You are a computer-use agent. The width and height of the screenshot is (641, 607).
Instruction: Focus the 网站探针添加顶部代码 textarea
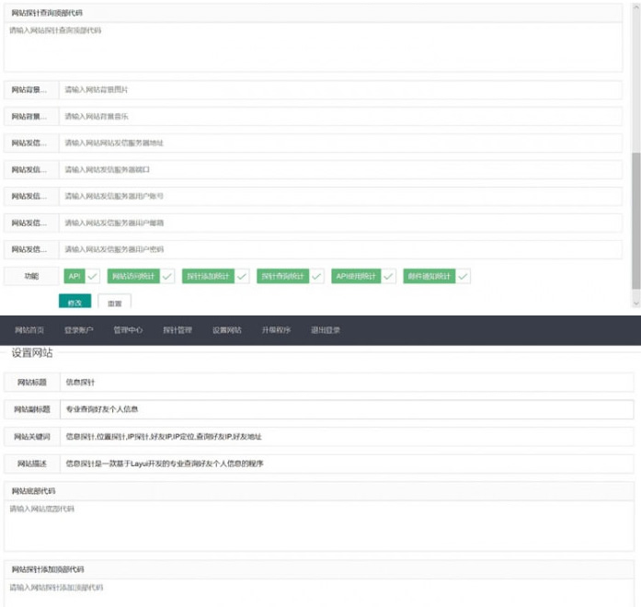(319, 592)
